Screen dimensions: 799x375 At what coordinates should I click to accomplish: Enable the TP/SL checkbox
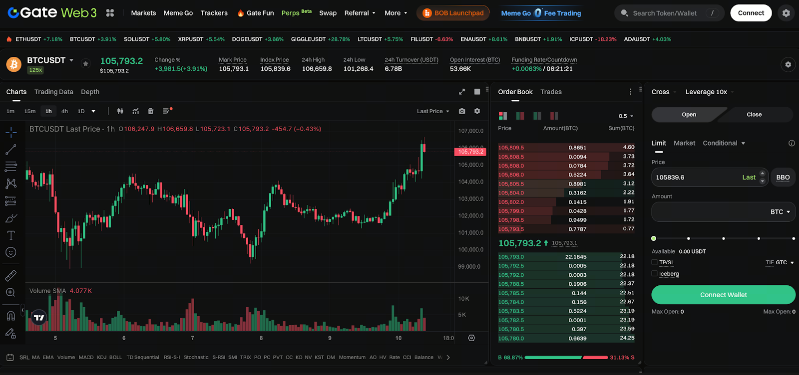tap(654, 262)
